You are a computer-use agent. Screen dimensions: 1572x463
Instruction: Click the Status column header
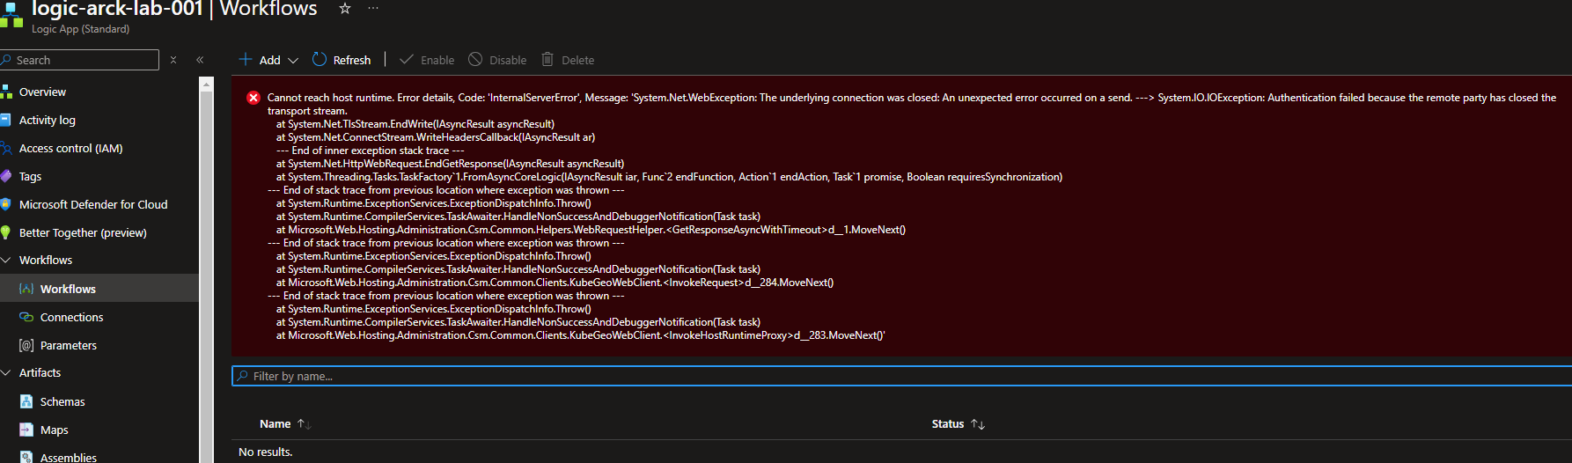coord(948,424)
